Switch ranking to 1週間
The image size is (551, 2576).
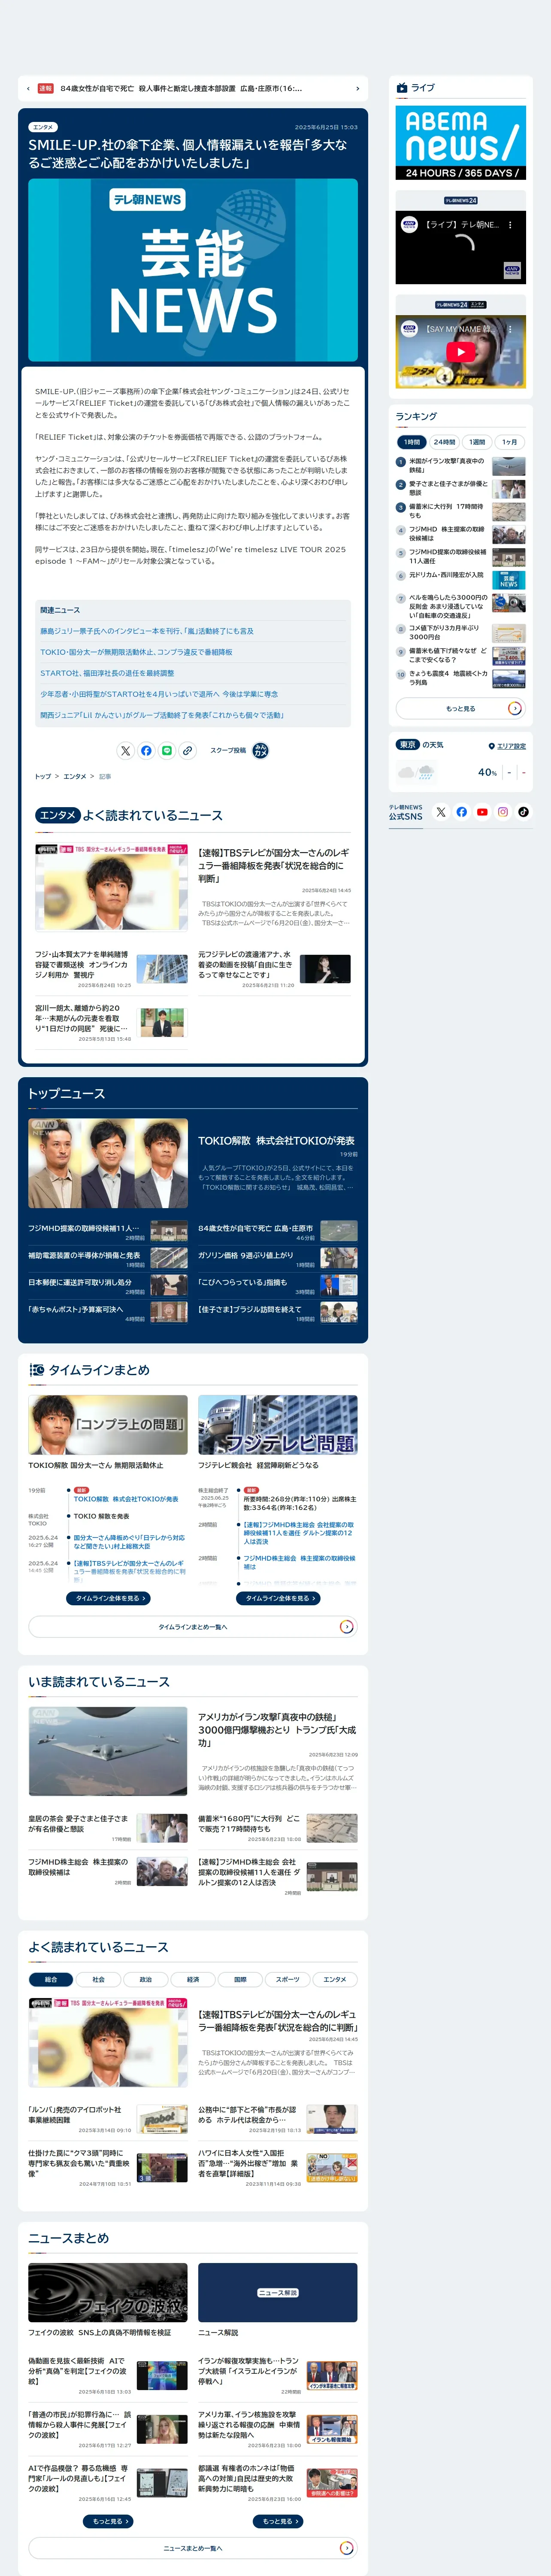477,442
